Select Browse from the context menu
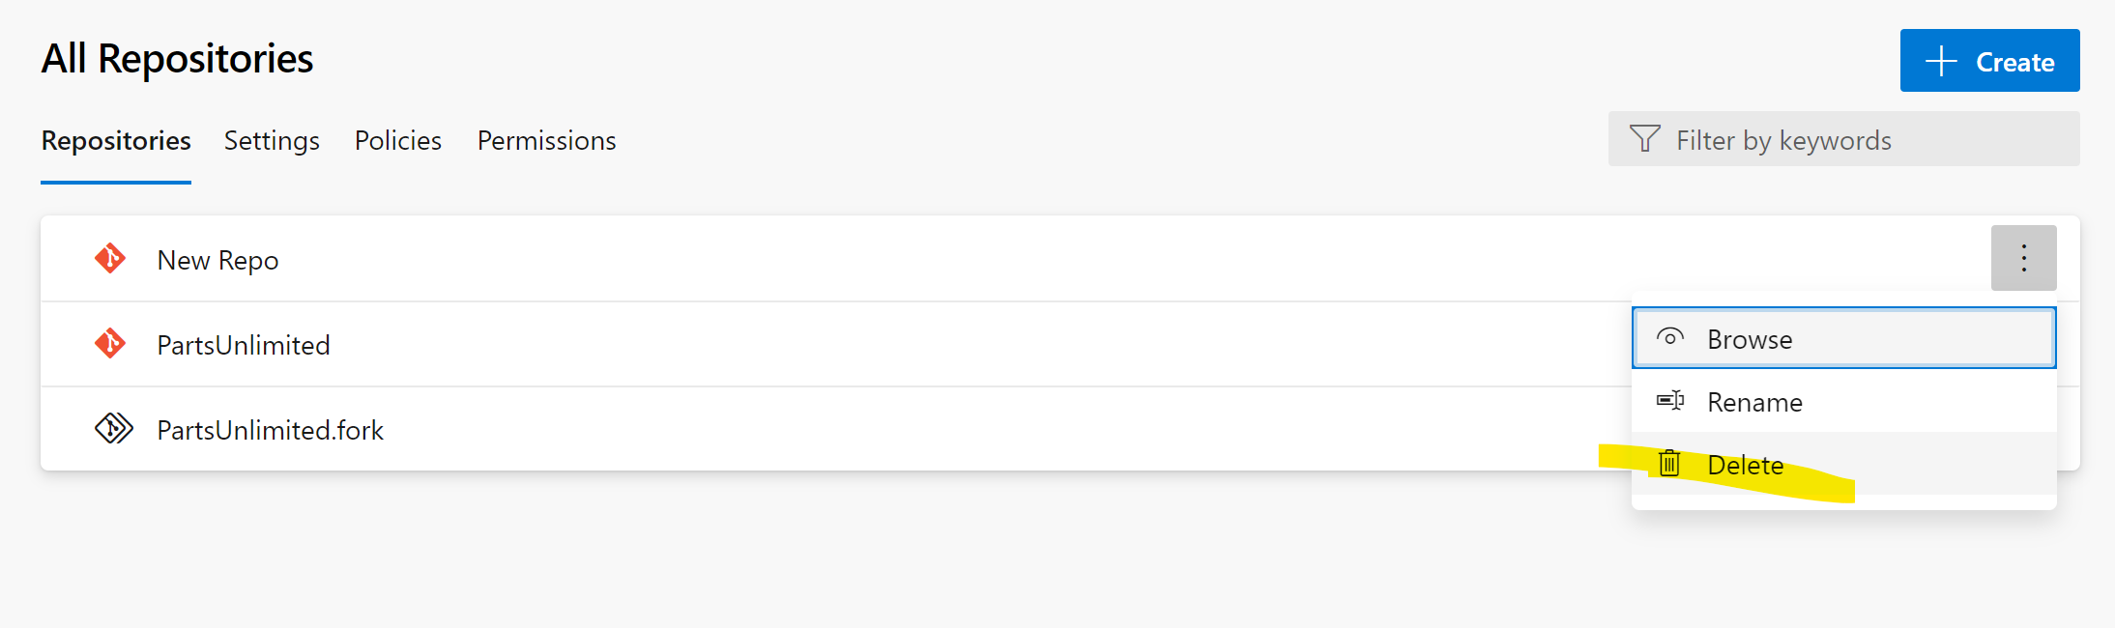The height and width of the screenshot is (628, 2115). (1843, 338)
